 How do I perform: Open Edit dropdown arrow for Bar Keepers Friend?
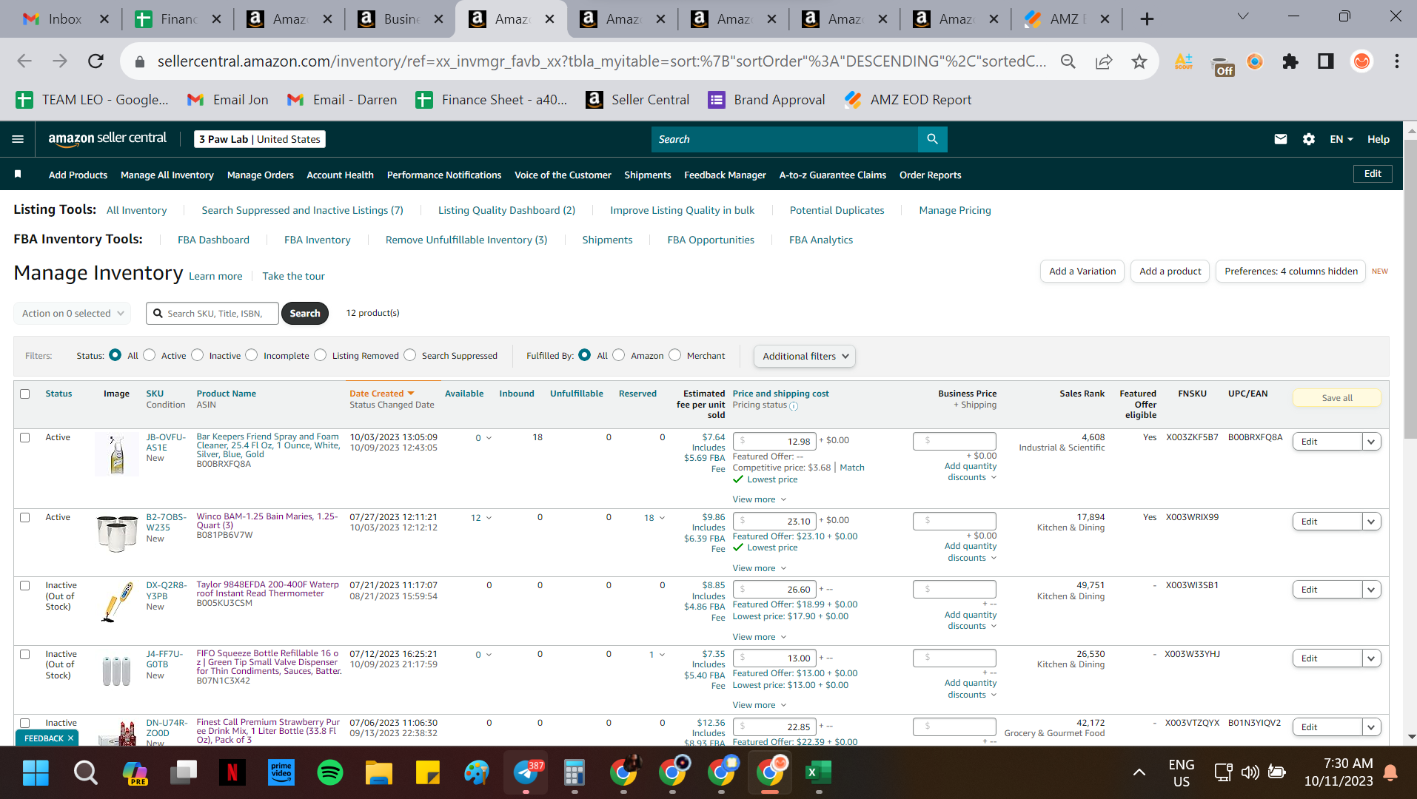(1371, 442)
